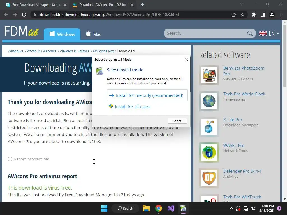Close the Free Download Manager tab
The height and width of the screenshot is (215, 287).
click(65, 5)
